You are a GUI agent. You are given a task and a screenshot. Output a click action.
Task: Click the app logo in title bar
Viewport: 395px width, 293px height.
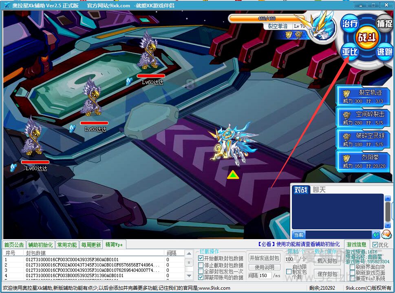(x=7, y=5)
